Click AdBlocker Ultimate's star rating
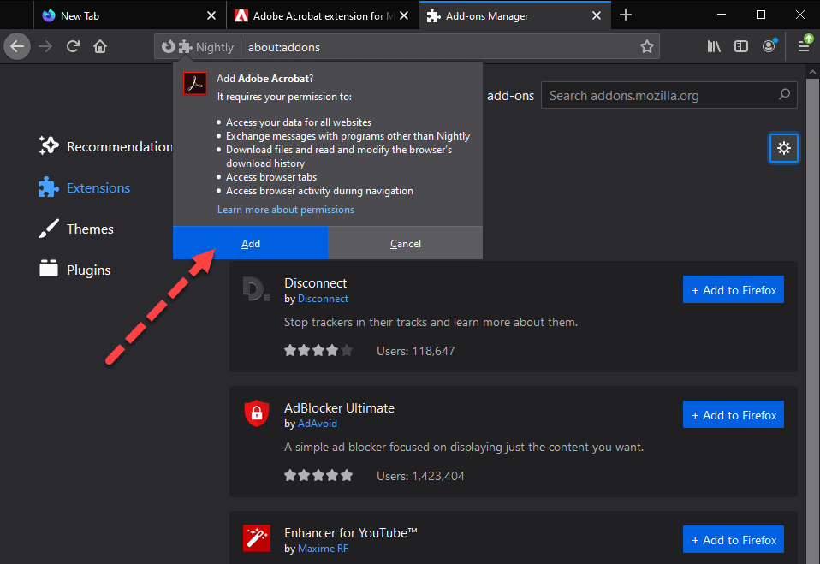The image size is (820, 564). [x=318, y=475]
